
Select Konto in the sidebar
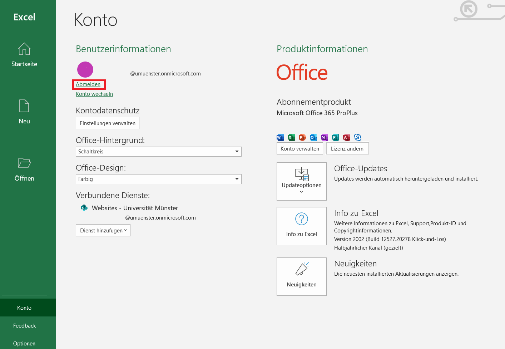point(24,308)
